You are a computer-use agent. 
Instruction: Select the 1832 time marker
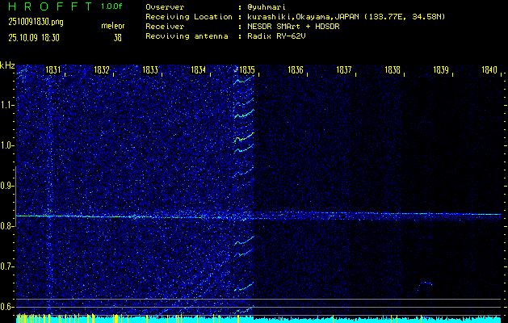(x=102, y=69)
